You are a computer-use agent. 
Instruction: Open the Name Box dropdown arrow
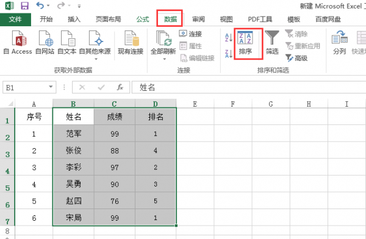click(x=51, y=87)
